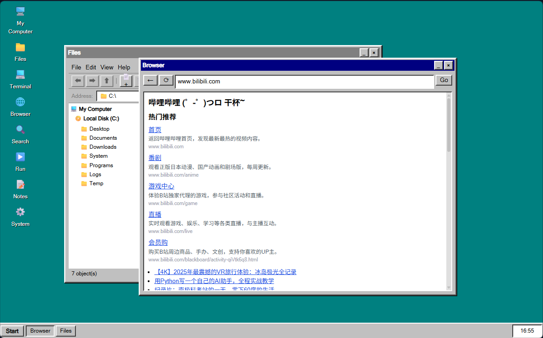Open the Browser globe desktop icon
This screenshot has width=543, height=338.
[x=20, y=107]
